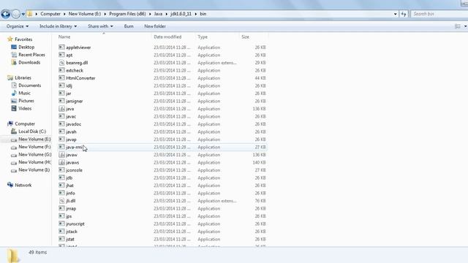The height and width of the screenshot is (263, 468).
Task: Change view using the view icon
Action: (457, 26)
